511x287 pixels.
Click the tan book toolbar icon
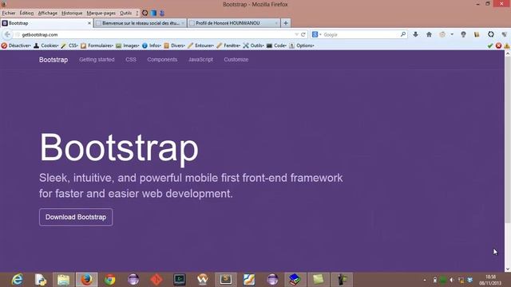point(477,34)
